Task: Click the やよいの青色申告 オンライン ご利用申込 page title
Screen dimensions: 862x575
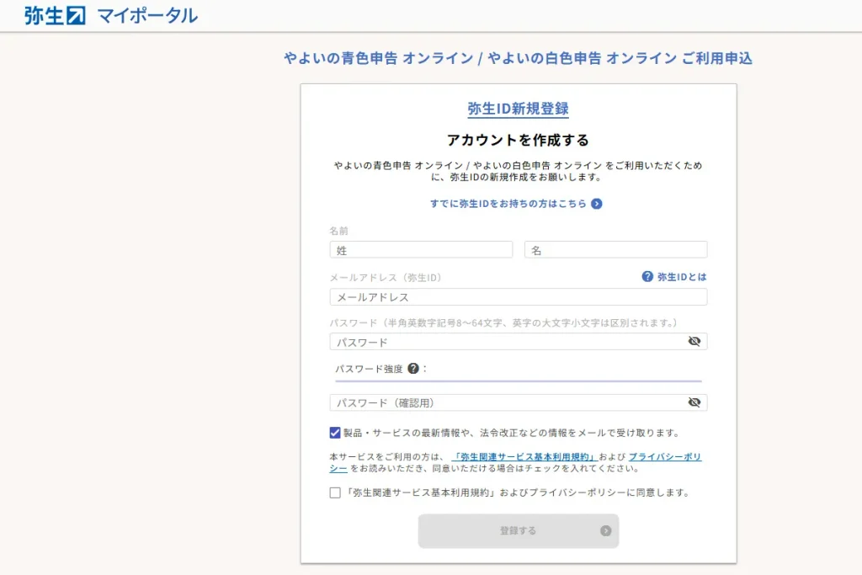Action: (518, 58)
